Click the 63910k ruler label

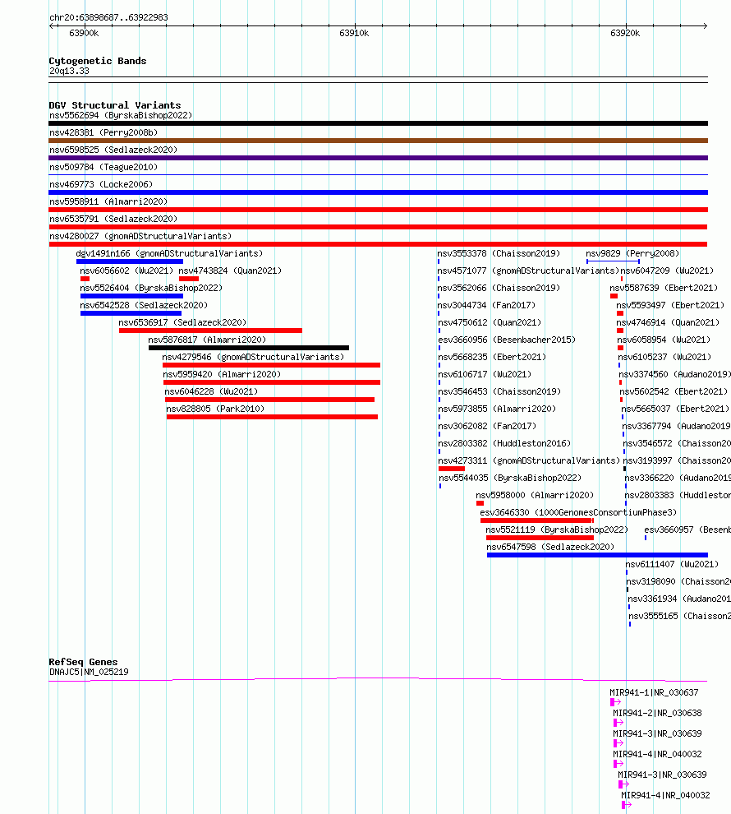coord(354,33)
